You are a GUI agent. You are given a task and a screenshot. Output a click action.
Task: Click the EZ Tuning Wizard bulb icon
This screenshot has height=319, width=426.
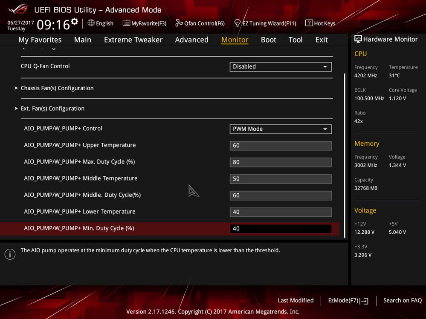pyautogui.click(x=238, y=23)
